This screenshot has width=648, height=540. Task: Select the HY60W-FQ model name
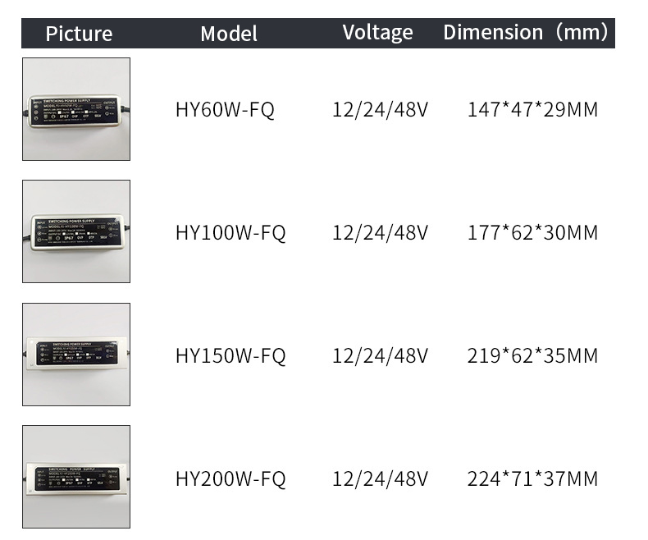pos(225,110)
